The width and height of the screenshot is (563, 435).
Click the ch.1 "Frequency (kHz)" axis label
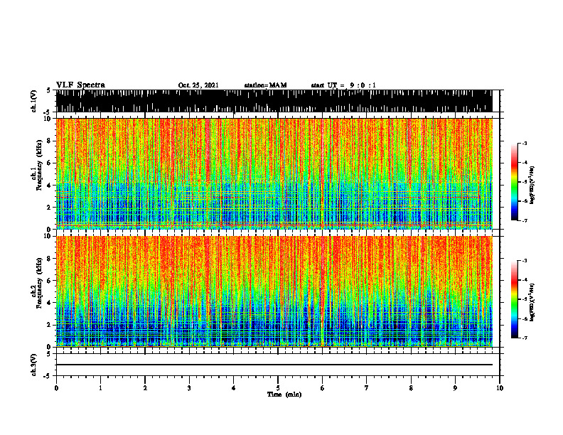(x=39, y=166)
